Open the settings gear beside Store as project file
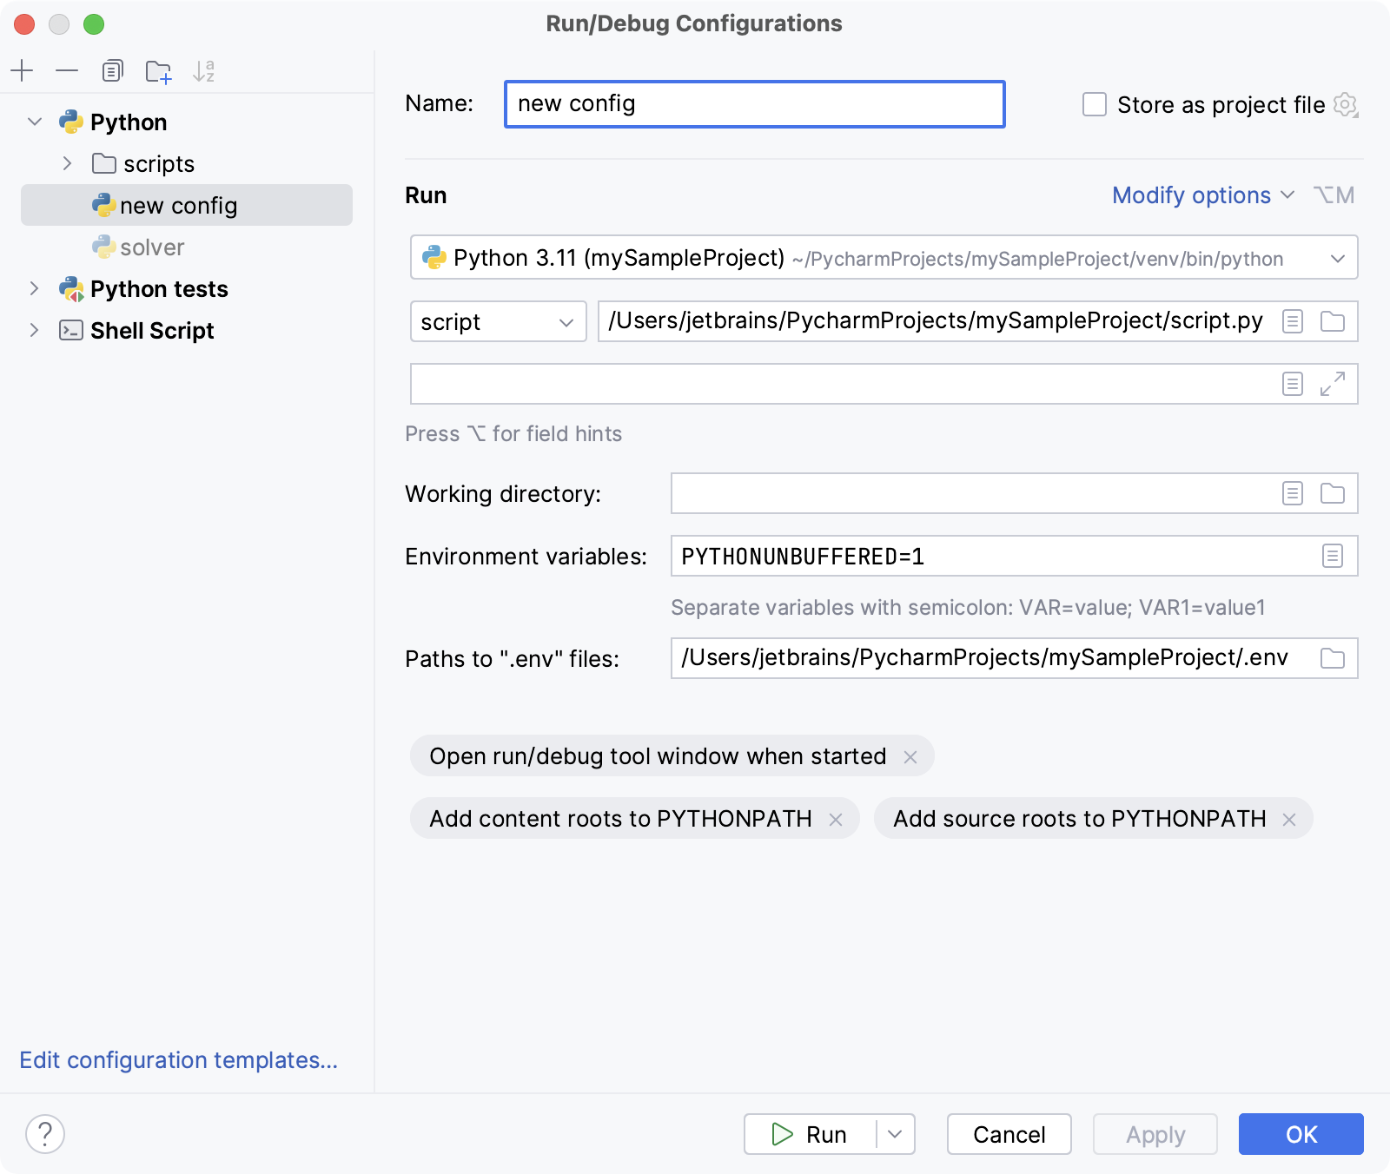Viewport: 1390px width, 1174px height. click(x=1345, y=105)
